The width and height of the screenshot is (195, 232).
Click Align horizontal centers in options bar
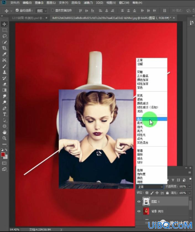coord(106,11)
